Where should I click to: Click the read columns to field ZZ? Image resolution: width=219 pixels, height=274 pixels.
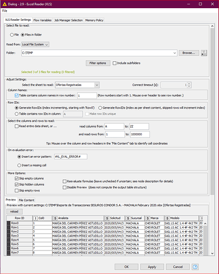pos(139,127)
